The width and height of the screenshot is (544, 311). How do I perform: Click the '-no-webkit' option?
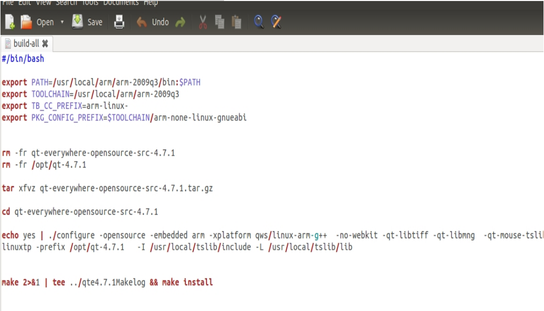click(357, 235)
